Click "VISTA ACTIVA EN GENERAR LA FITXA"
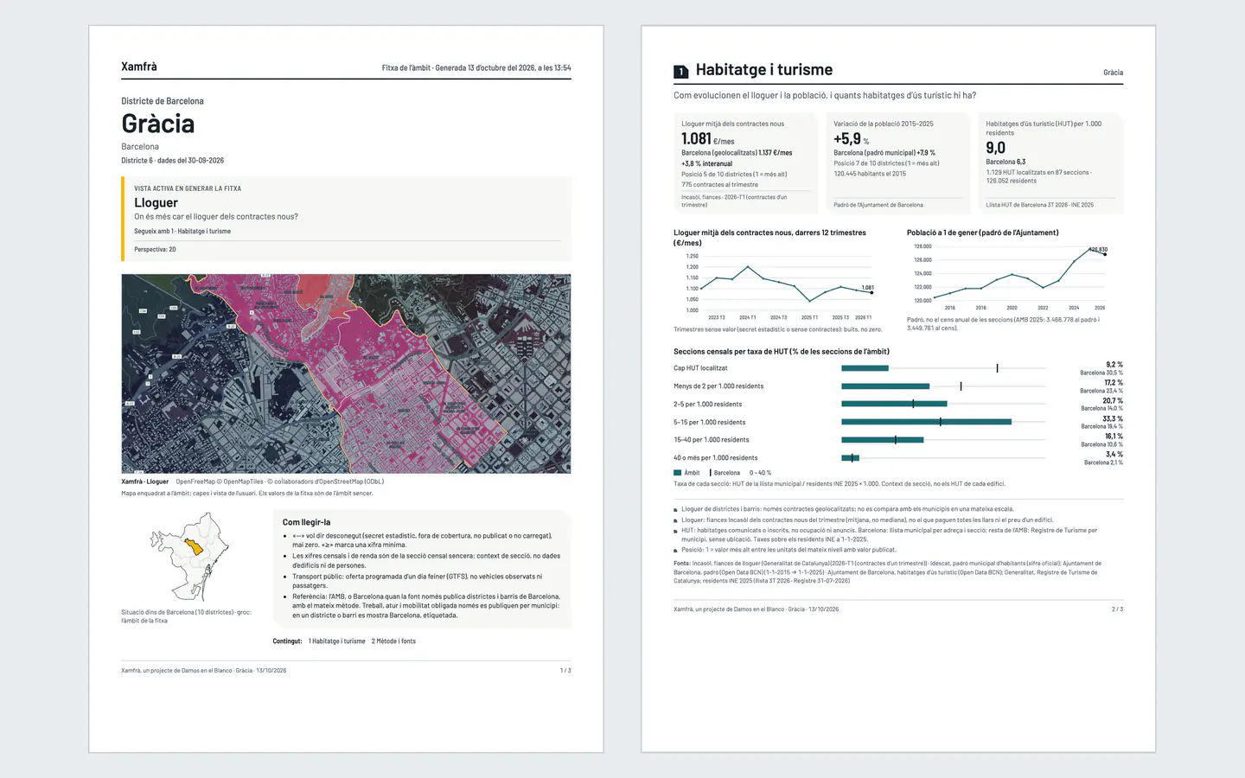1245x778 pixels. pos(188,188)
